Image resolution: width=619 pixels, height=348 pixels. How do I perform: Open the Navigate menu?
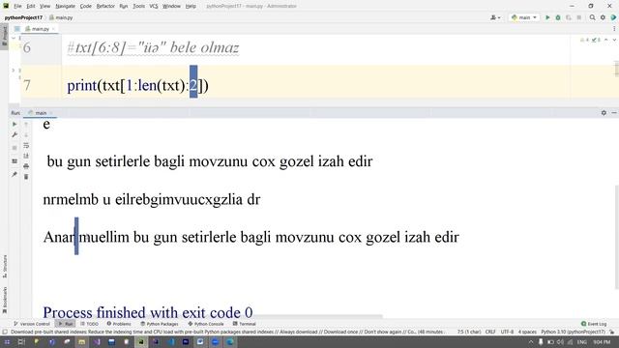tap(65, 6)
